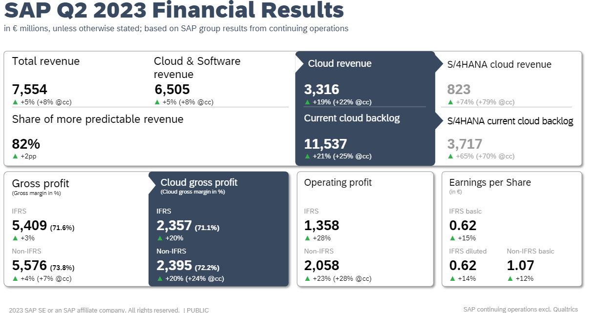Click the 82% share of predictable revenue
This screenshot has width=595, height=313.
click(x=26, y=144)
